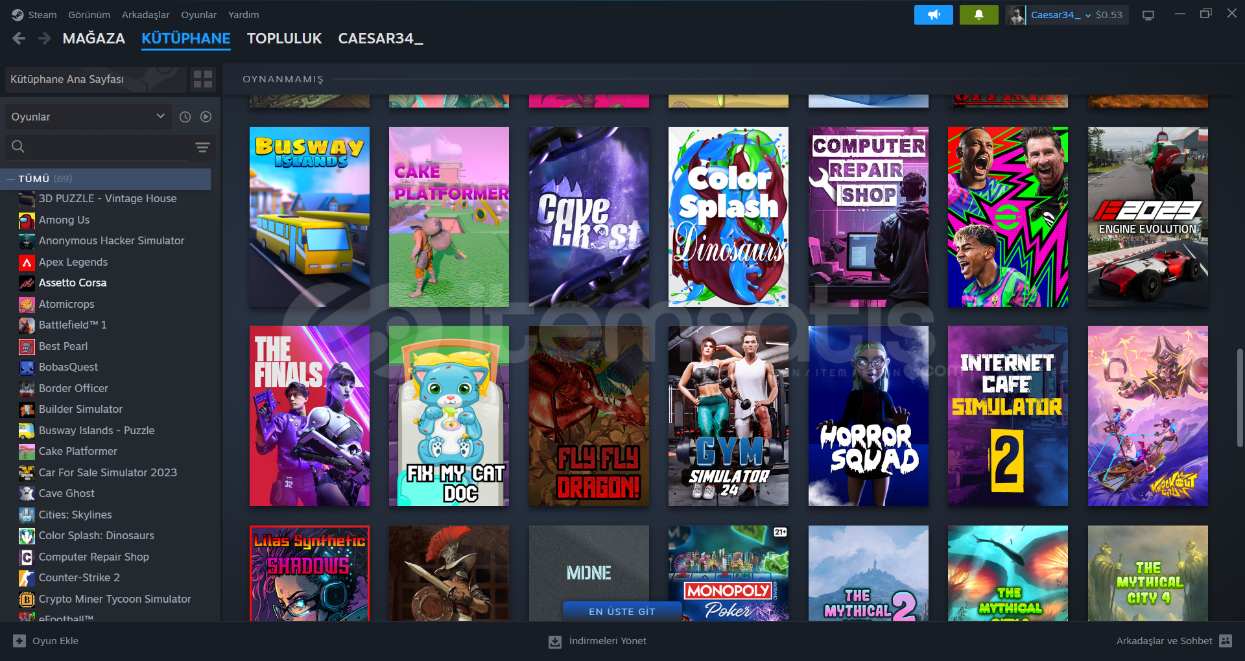Open the Internet Cafe Simulator 2 cover

point(1008,416)
